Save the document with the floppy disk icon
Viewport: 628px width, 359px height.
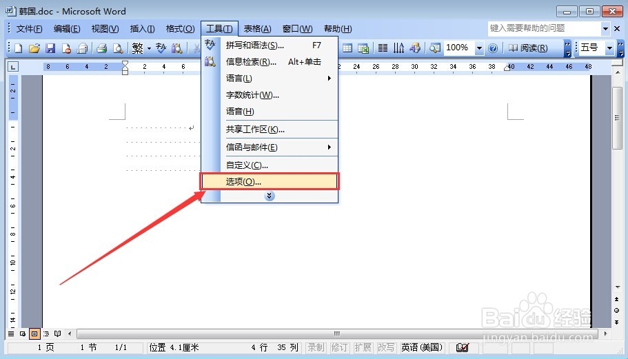coord(50,48)
